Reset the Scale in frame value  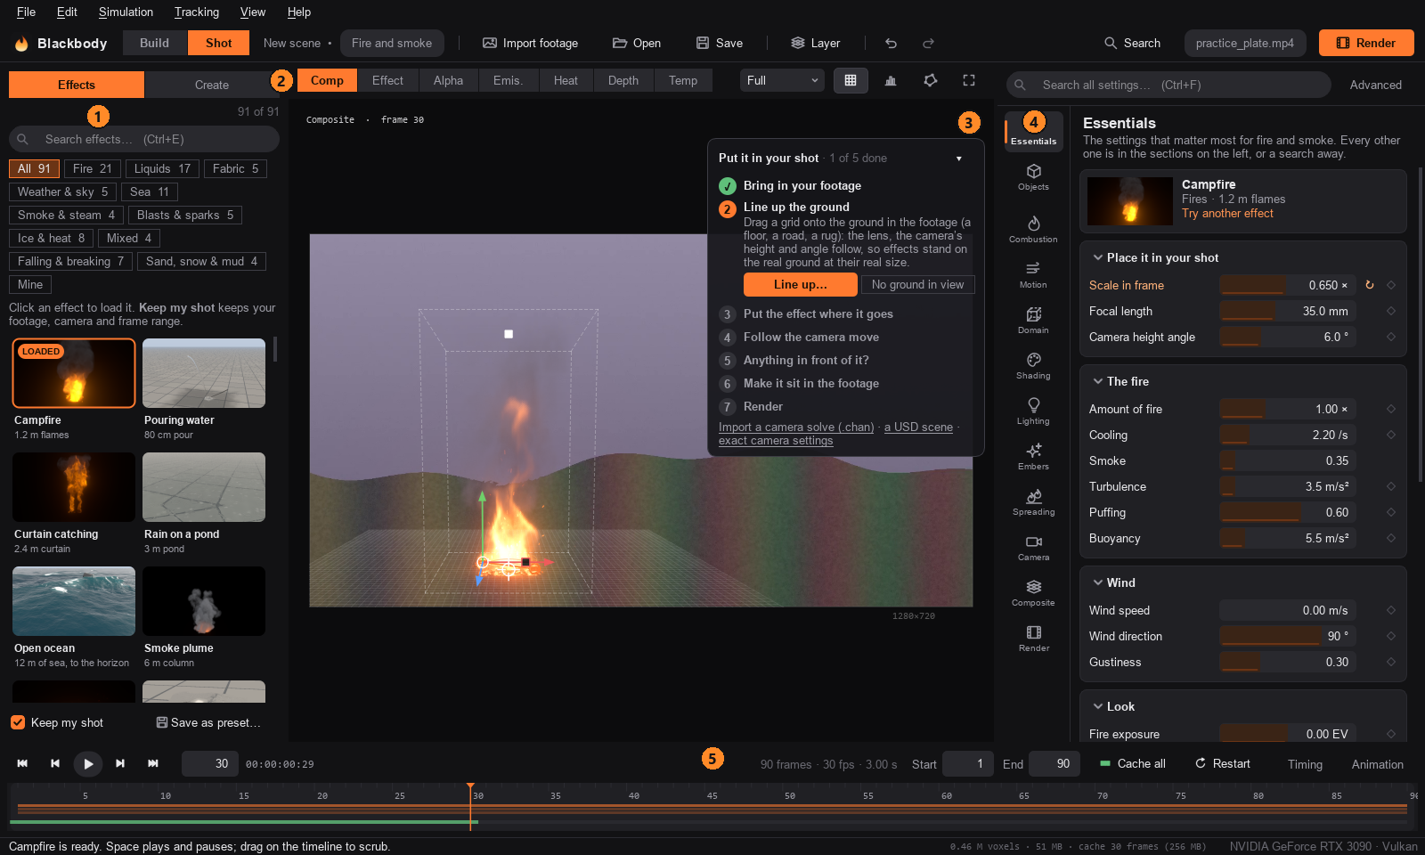pyautogui.click(x=1370, y=285)
